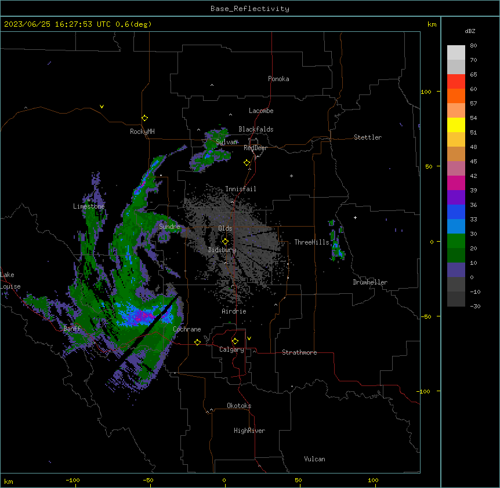Click the yellow V marker northeast of Calgary
500x488 pixels.
click(249, 338)
